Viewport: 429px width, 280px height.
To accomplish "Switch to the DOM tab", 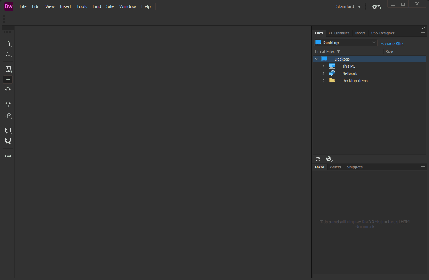I will pyautogui.click(x=319, y=167).
